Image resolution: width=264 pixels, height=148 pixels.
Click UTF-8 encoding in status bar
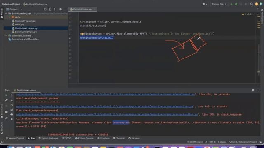pyautogui.click(x=212, y=142)
